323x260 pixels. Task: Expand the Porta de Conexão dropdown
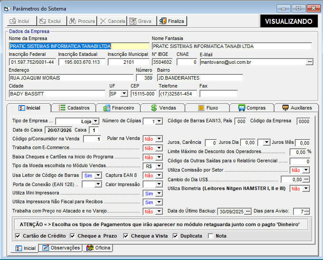point(98,184)
